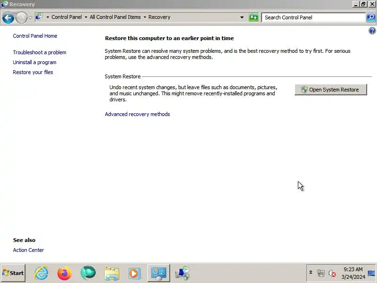The image size is (377, 283).
Task: Open Troubleshoot a problem link
Action: click(x=40, y=52)
